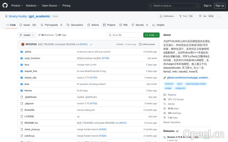Click the crazy_functions folder icon
228x142 pixels.
click(x=22, y=58)
